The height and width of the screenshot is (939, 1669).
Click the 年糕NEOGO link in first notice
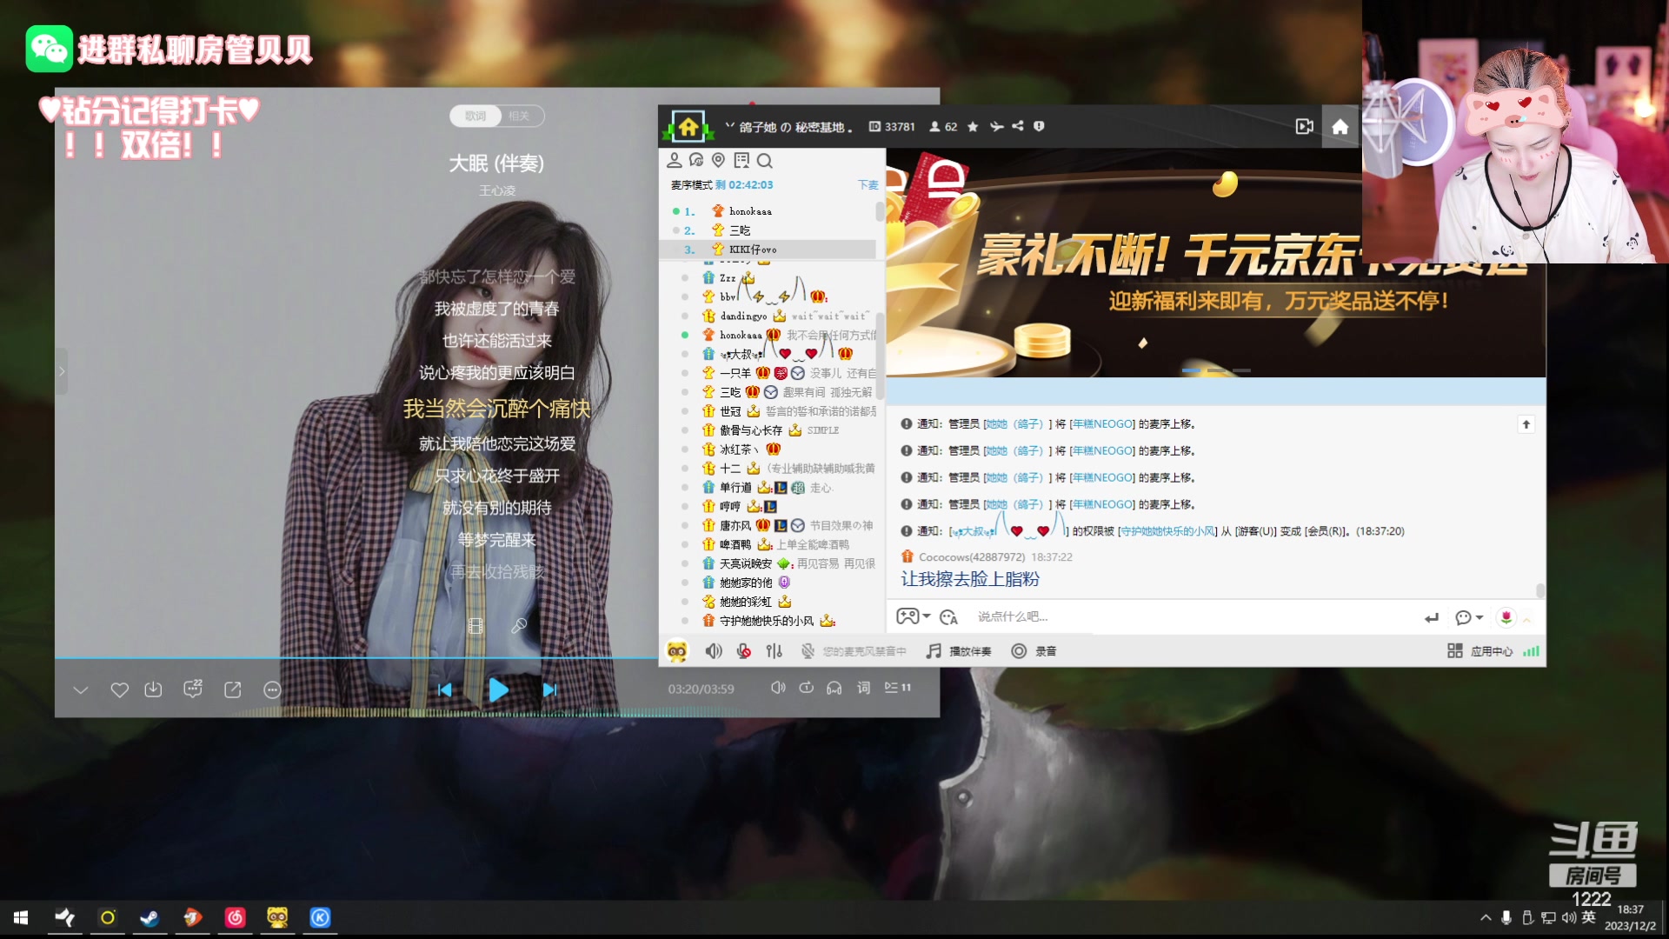pyautogui.click(x=1102, y=424)
